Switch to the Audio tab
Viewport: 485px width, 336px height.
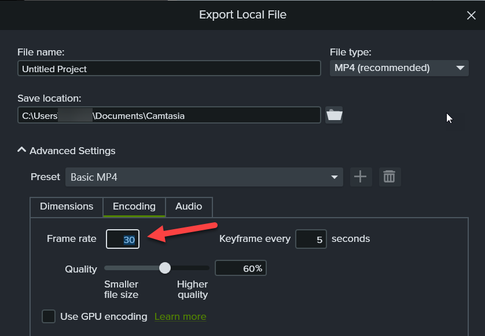point(189,207)
